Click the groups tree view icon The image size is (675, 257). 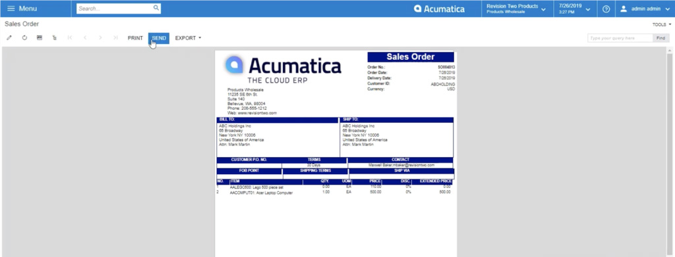coord(55,37)
